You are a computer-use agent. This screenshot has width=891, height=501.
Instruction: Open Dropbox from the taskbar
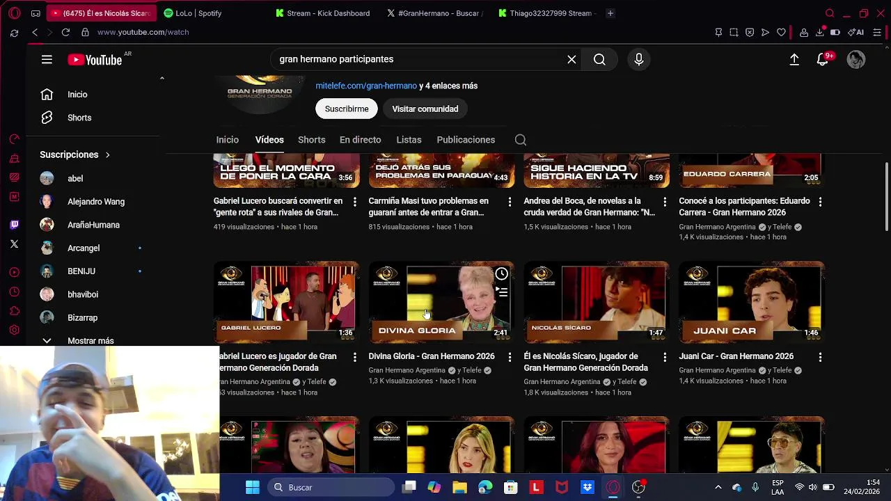[x=588, y=488]
